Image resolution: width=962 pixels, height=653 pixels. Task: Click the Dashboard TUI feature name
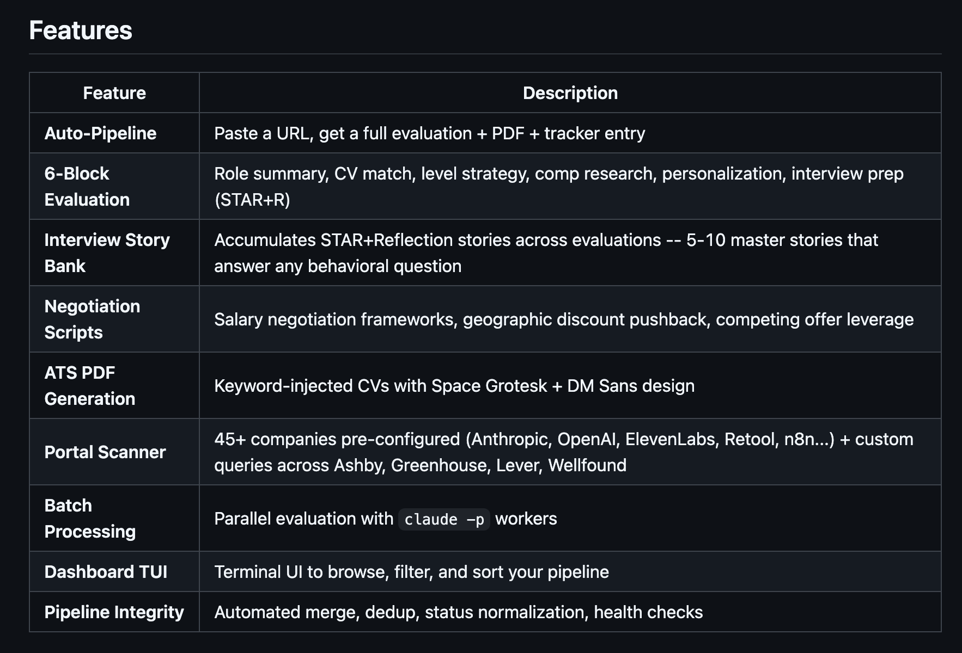coord(106,572)
